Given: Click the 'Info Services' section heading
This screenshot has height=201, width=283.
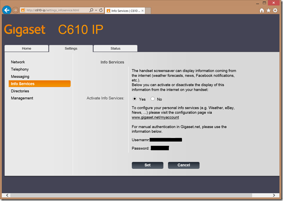Looking at the screenshot, I should tap(112, 62).
